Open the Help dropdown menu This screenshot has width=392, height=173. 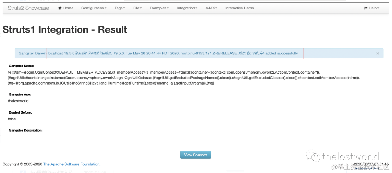(x=372, y=8)
